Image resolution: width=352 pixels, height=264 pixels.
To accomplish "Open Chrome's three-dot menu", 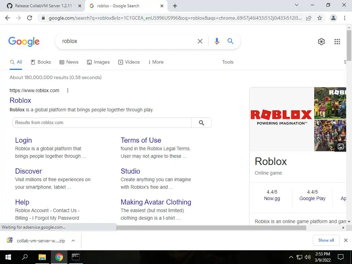I will [344, 18].
